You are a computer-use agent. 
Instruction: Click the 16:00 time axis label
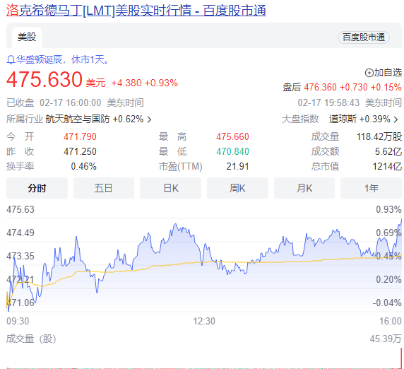click(390, 322)
